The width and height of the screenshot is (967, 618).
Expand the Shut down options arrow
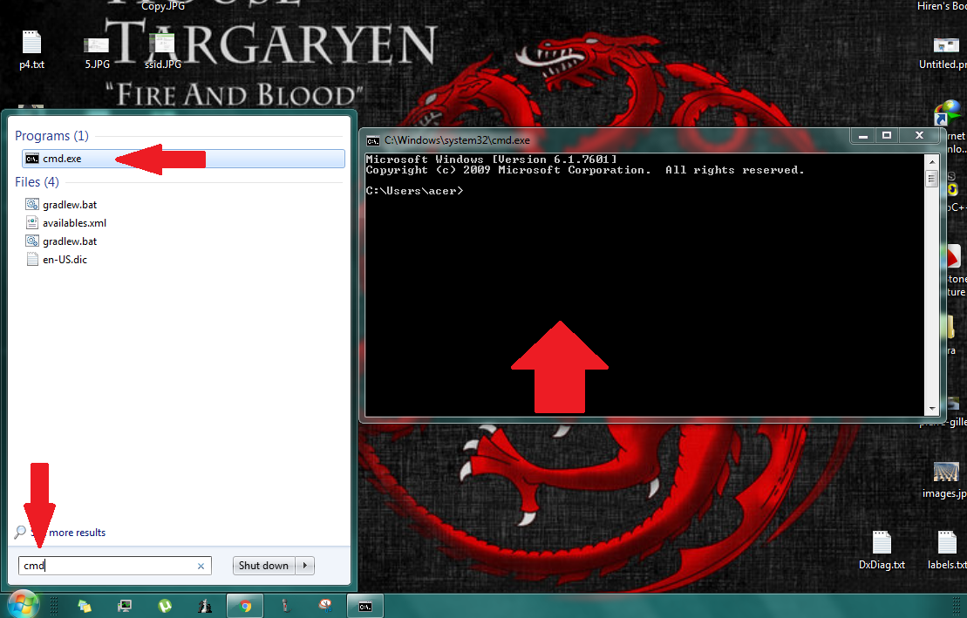(x=304, y=566)
